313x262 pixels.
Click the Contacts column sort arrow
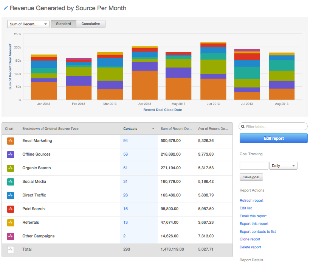tap(153, 129)
